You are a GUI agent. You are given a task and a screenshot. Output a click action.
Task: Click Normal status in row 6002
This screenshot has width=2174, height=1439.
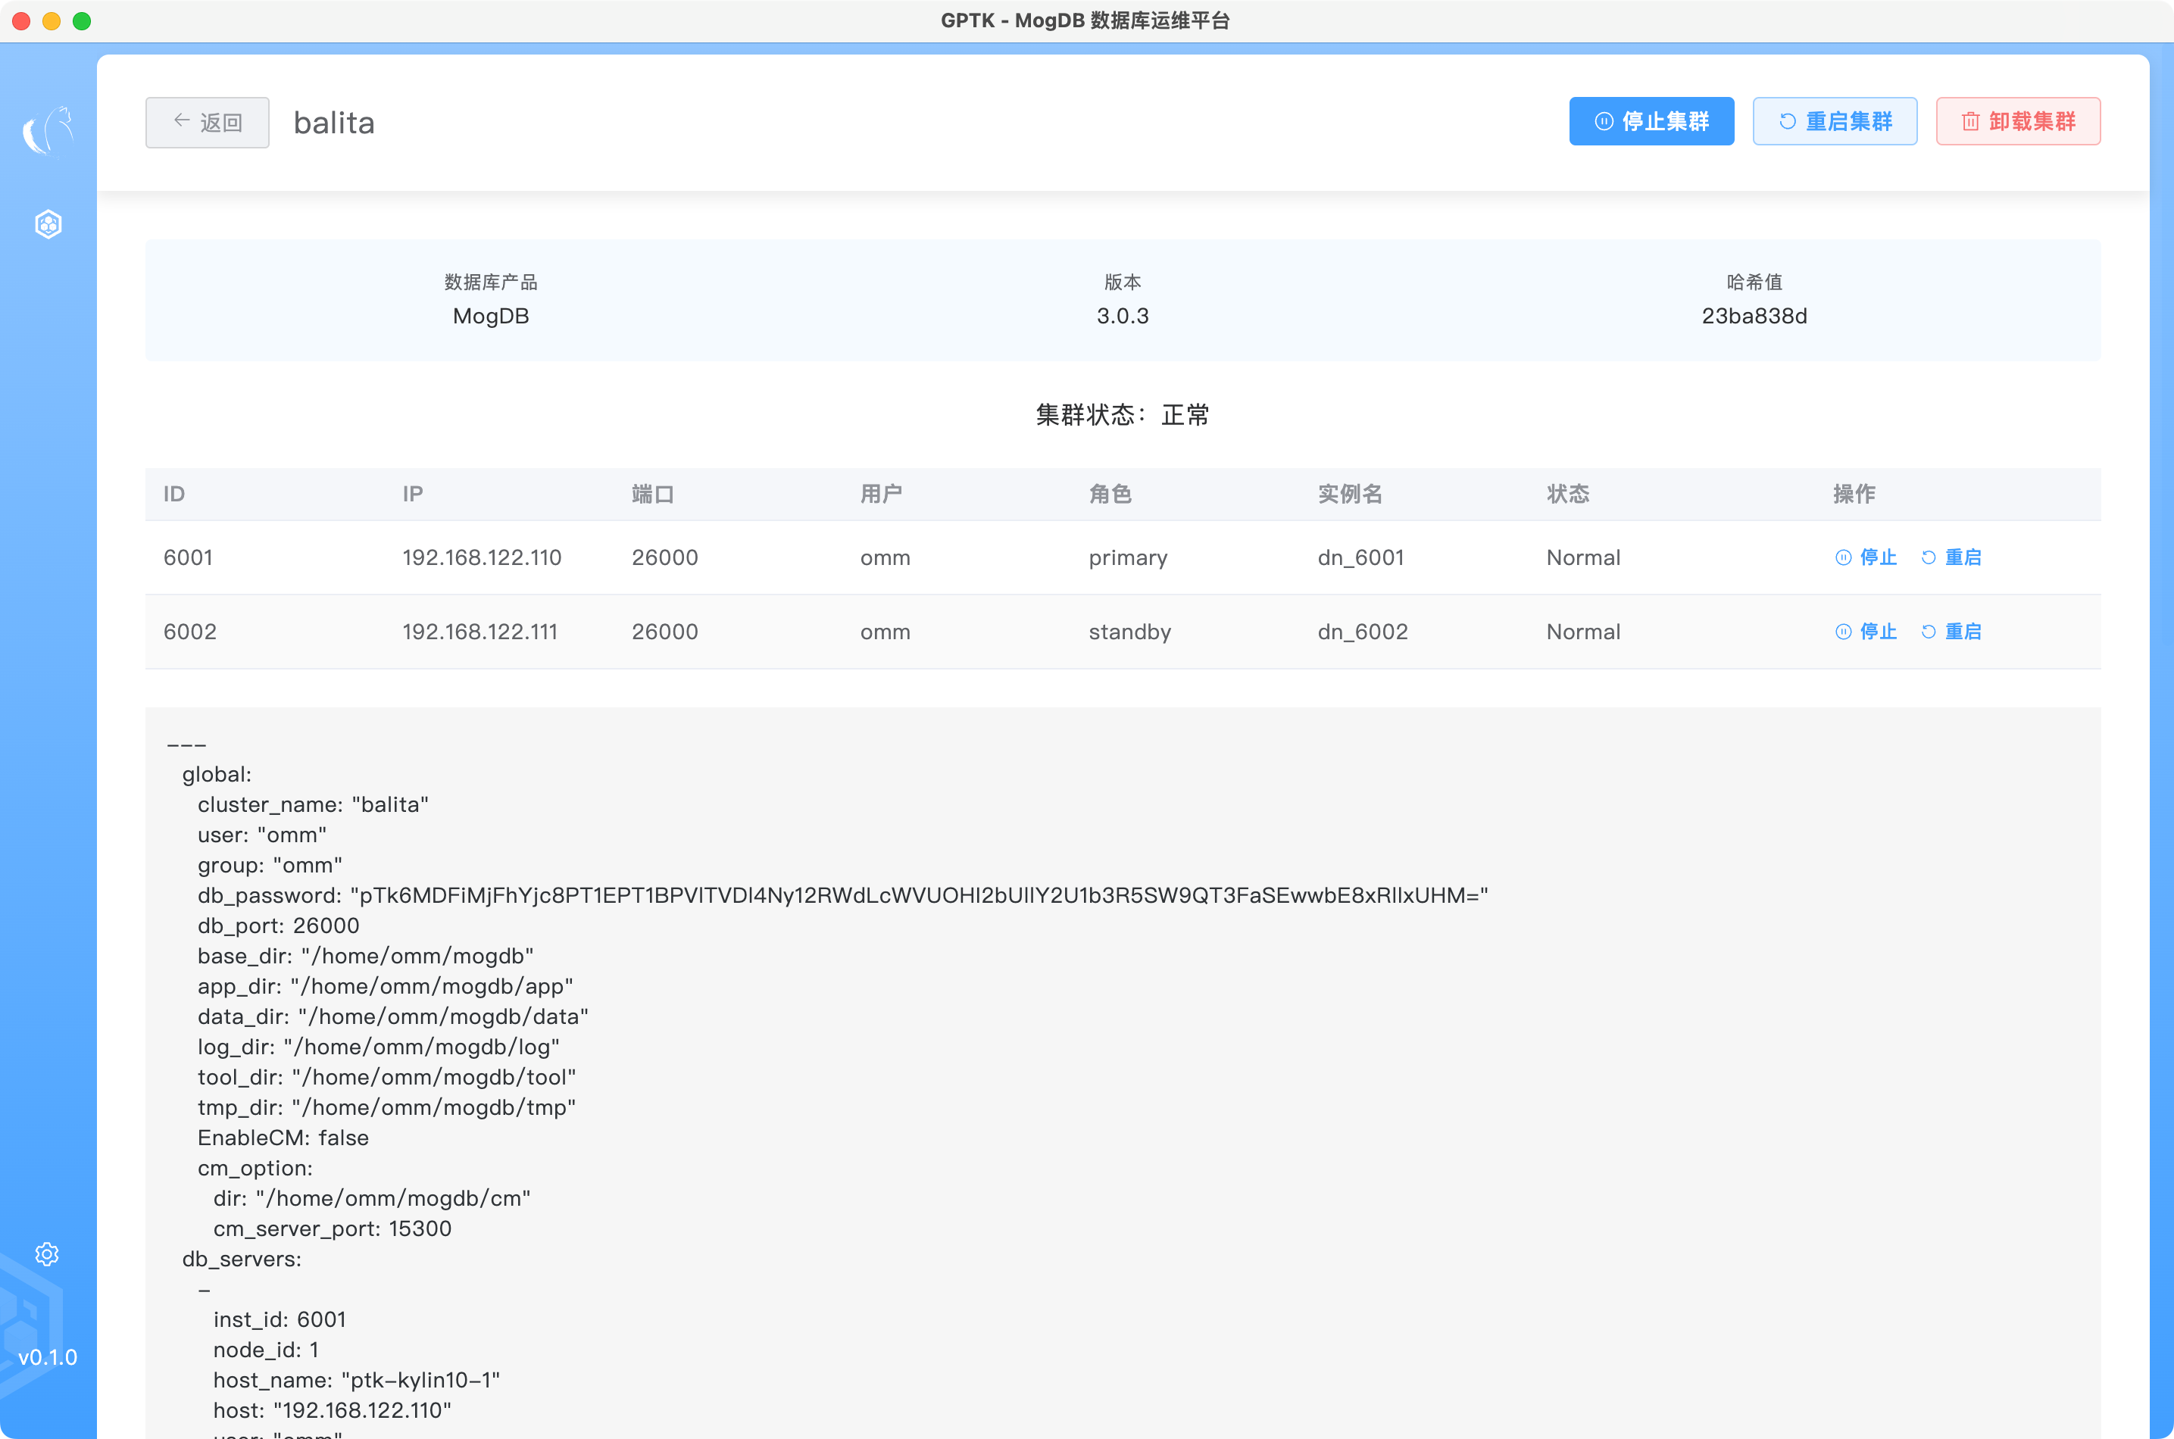1583,632
